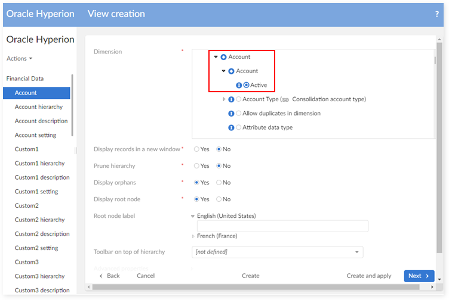Click info icon for Allow duplicates in dimension
This screenshot has width=449, height=300.
point(231,113)
